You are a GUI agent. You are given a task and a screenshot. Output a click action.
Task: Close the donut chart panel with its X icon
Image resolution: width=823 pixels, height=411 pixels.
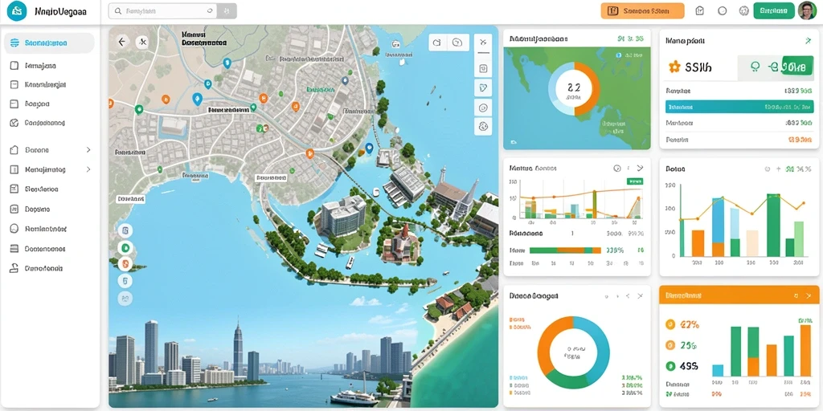pos(640,296)
